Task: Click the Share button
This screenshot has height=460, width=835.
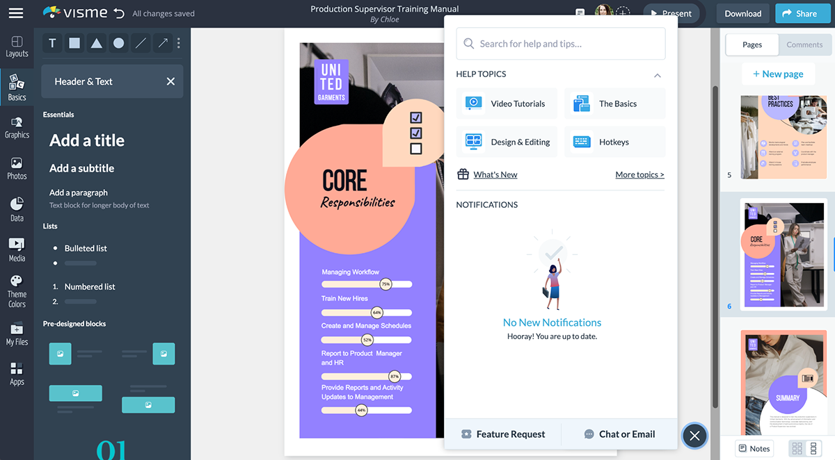Action: [x=799, y=13]
